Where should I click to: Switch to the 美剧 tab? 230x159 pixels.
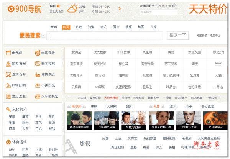point(94,107)
